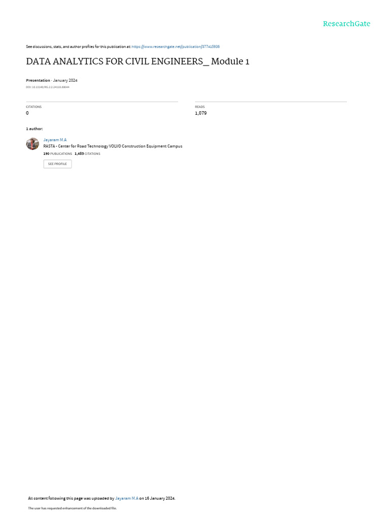Click the CITATIONS heading above the zero count
This screenshot has width=390, height=520.
coord(34,107)
